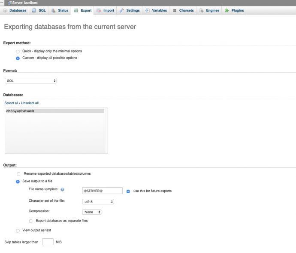Click the Engines tab icon

202,10
